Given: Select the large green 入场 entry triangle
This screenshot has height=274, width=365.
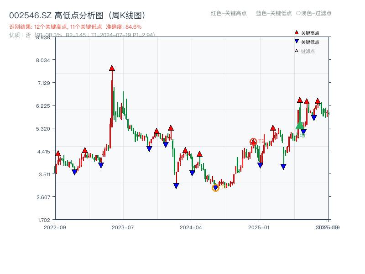Looking at the screenshot, I should pos(300,125).
